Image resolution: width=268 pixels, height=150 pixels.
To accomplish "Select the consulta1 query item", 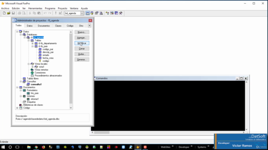I will (x=36, y=84).
